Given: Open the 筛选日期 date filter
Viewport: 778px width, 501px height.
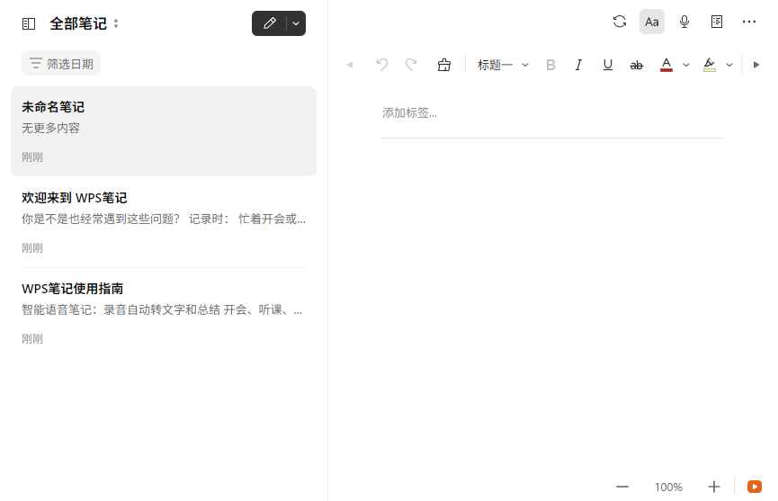Looking at the screenshot, I should [61, 64].
